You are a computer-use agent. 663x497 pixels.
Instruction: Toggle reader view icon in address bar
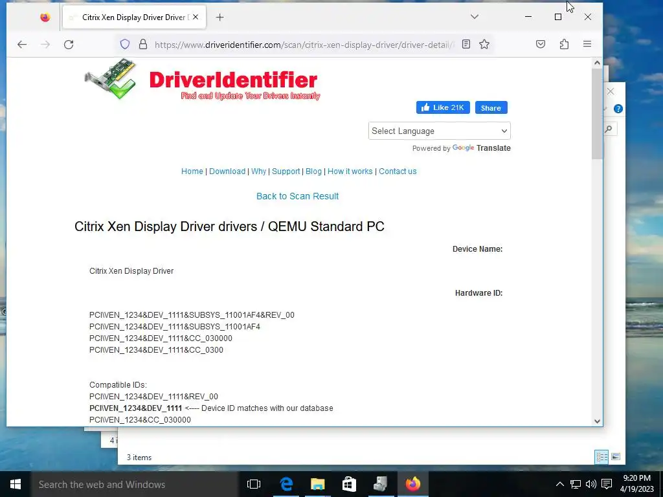point(466,44)
